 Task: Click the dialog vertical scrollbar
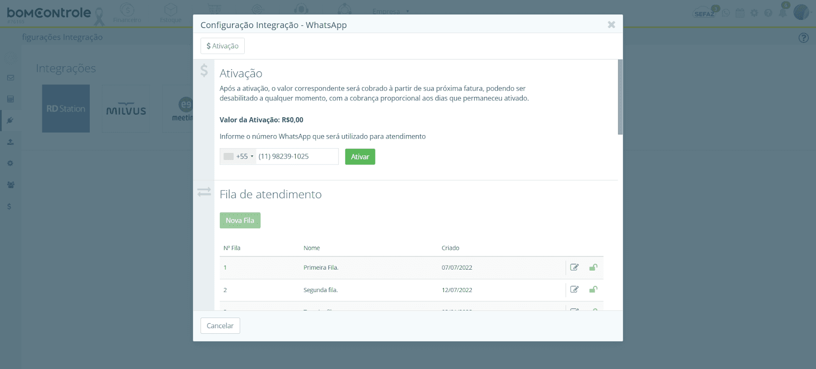(620, 97)
